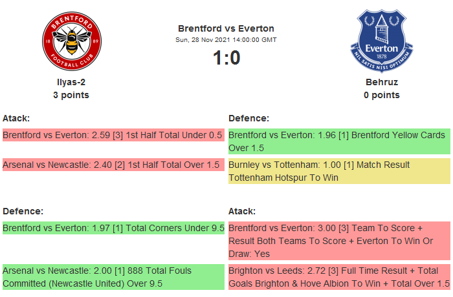Viewport: 453px width, 297px height.
Task: Select the Arsenal 1st Half Total Over 1.5 bet
Action: point(113,165)
